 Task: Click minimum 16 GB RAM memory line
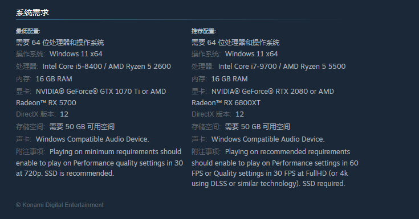[44, 79]
